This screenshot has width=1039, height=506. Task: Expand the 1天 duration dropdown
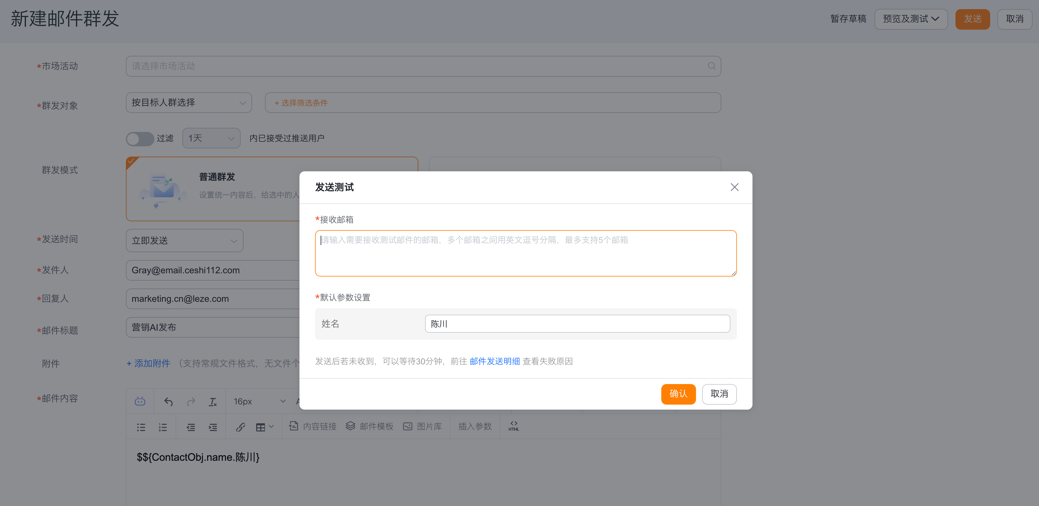[x=211, y=138]
